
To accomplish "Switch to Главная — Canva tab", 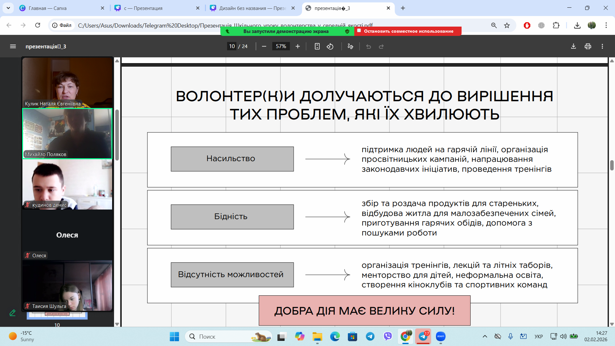I will tap(48, 8).
